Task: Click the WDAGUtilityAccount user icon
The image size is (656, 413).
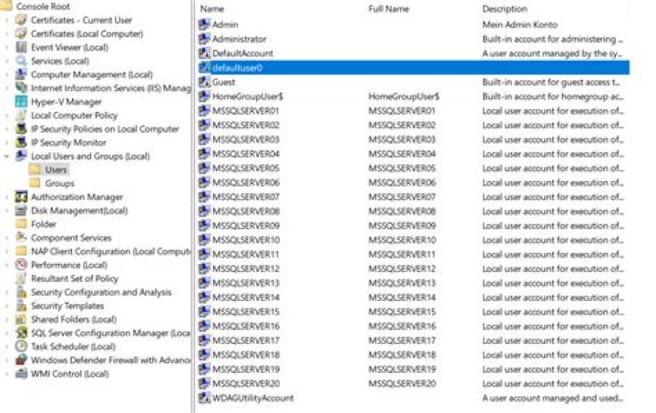Action: click(x=204, y=398)
